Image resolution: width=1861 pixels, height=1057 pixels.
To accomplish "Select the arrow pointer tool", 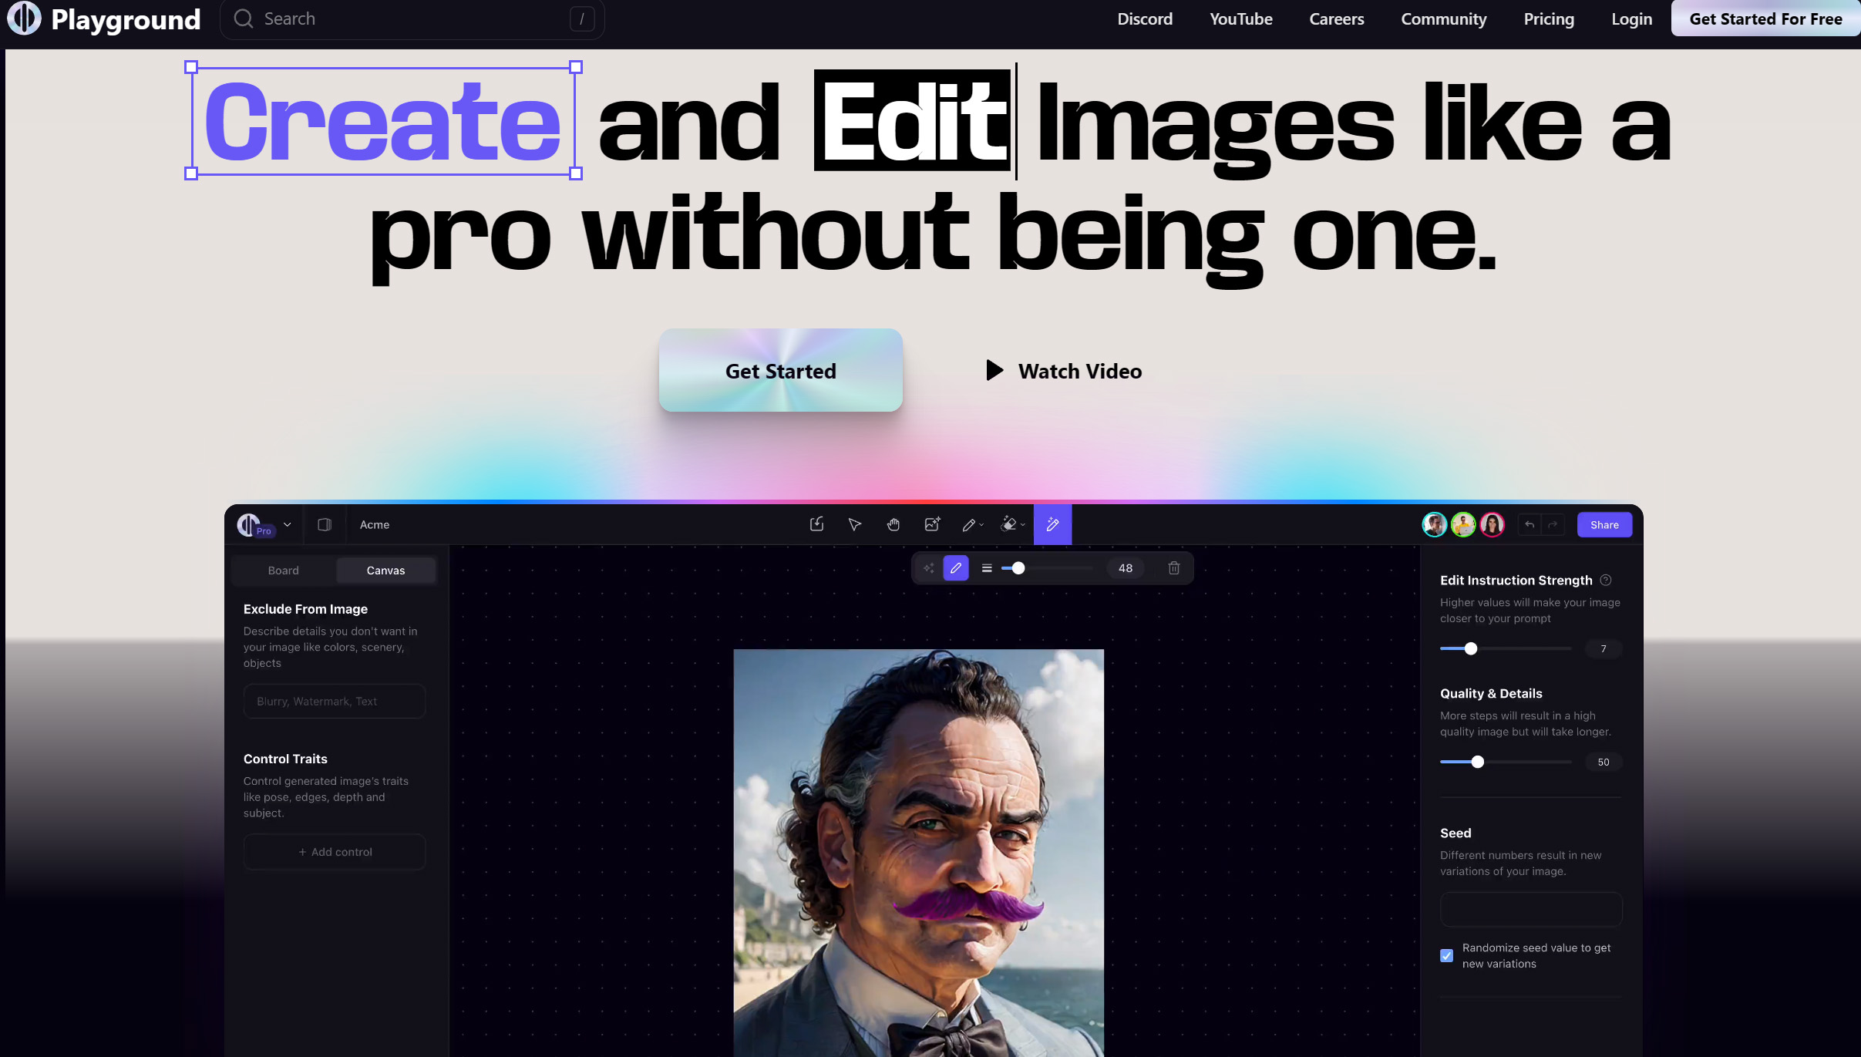I will pyautogui.click(x=854, y=525).
